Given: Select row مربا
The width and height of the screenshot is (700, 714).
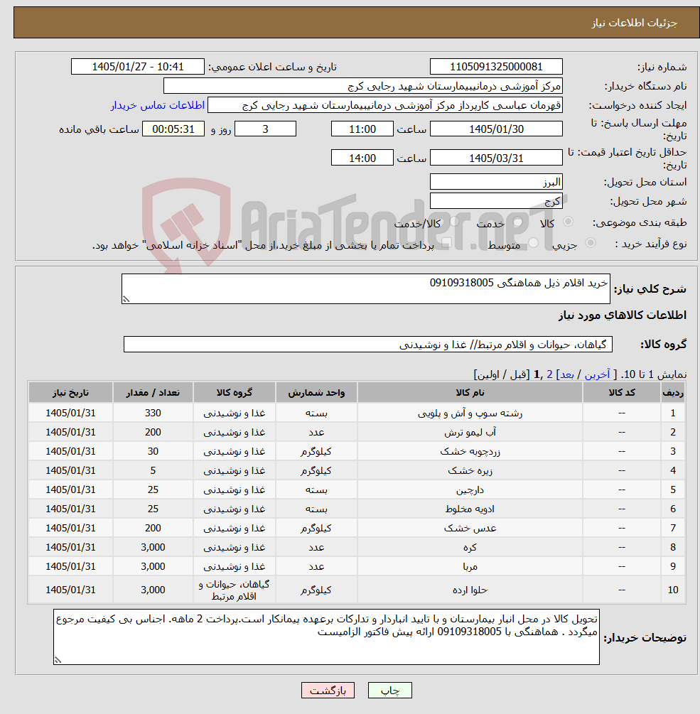Looking at the screenshot, I should (356, 566).
